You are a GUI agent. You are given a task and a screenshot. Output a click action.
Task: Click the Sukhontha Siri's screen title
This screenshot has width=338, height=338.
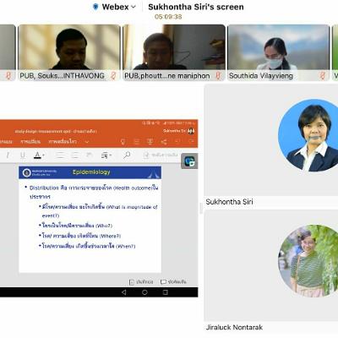click(x=196, y=7)
